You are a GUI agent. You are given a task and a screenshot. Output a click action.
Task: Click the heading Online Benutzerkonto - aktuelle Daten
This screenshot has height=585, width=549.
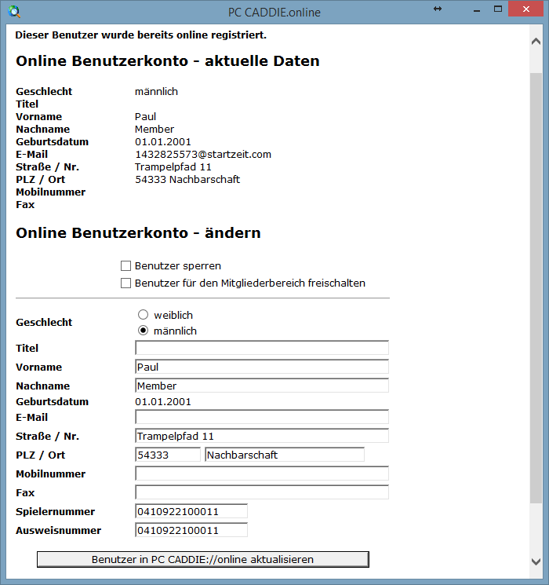pos(168,60)
